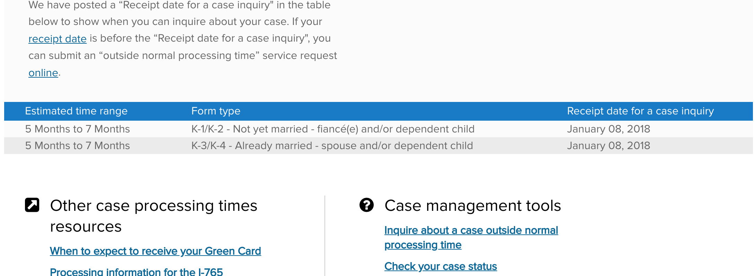
Task: Click K-1/K-2 row's 5 Months to 7 Months
Action: (x=77, y=129)
